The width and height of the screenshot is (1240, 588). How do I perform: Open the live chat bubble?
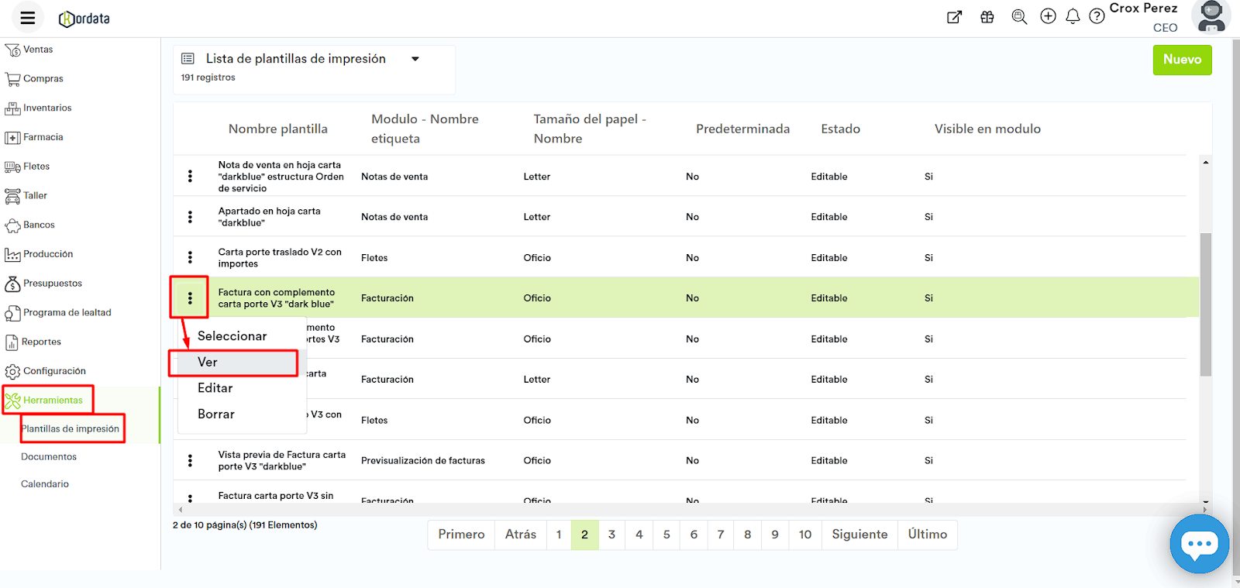[1199, 544]
